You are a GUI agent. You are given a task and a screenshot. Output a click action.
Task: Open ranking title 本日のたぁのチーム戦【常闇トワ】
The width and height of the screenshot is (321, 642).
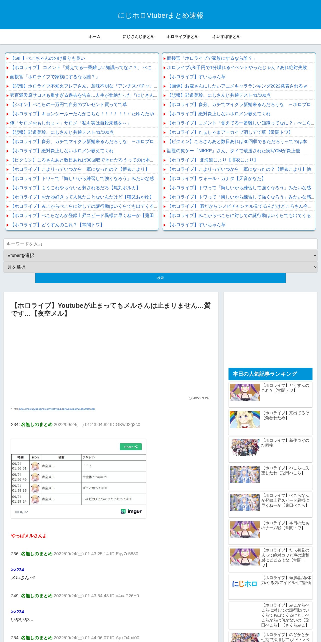pyautogui.click(x=285, y=525)
